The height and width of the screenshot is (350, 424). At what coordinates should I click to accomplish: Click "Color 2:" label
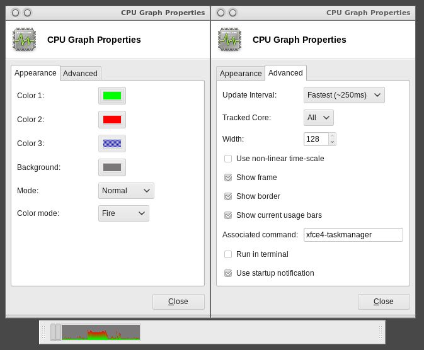31,120
